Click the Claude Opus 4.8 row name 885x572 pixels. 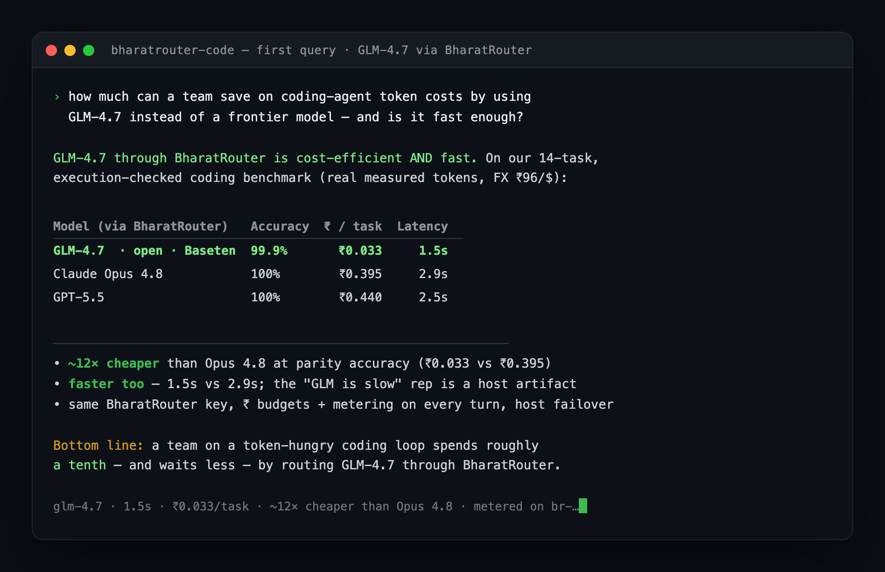click(x=108, y=274)
